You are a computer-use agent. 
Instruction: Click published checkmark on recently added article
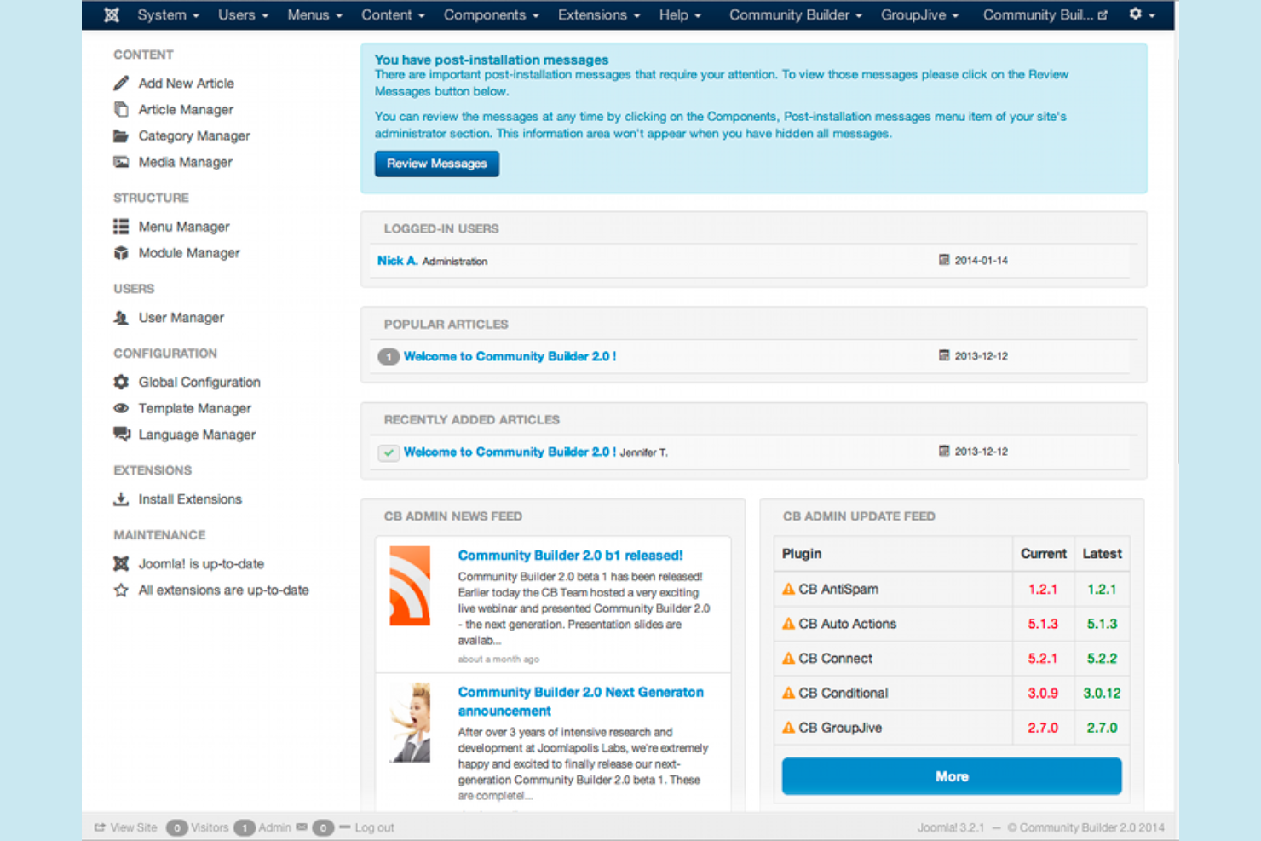(x=389, y=452)
